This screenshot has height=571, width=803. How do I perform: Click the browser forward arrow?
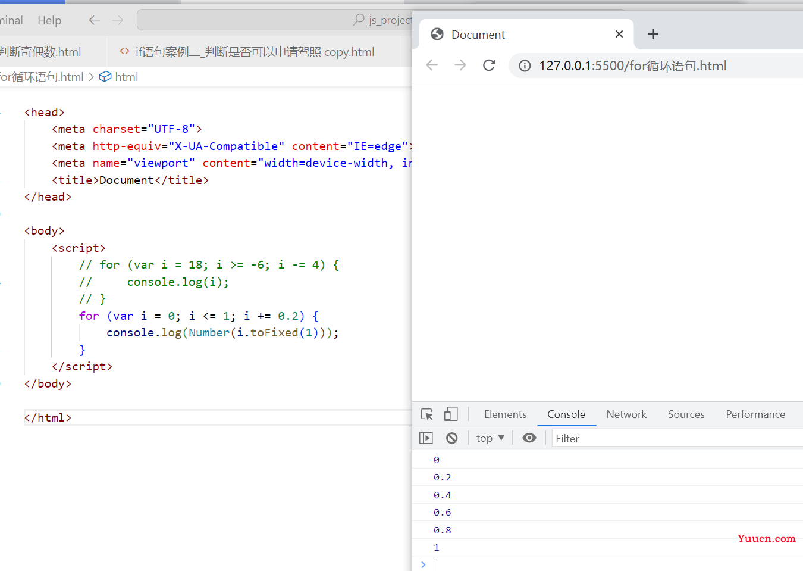pos(460,65)
